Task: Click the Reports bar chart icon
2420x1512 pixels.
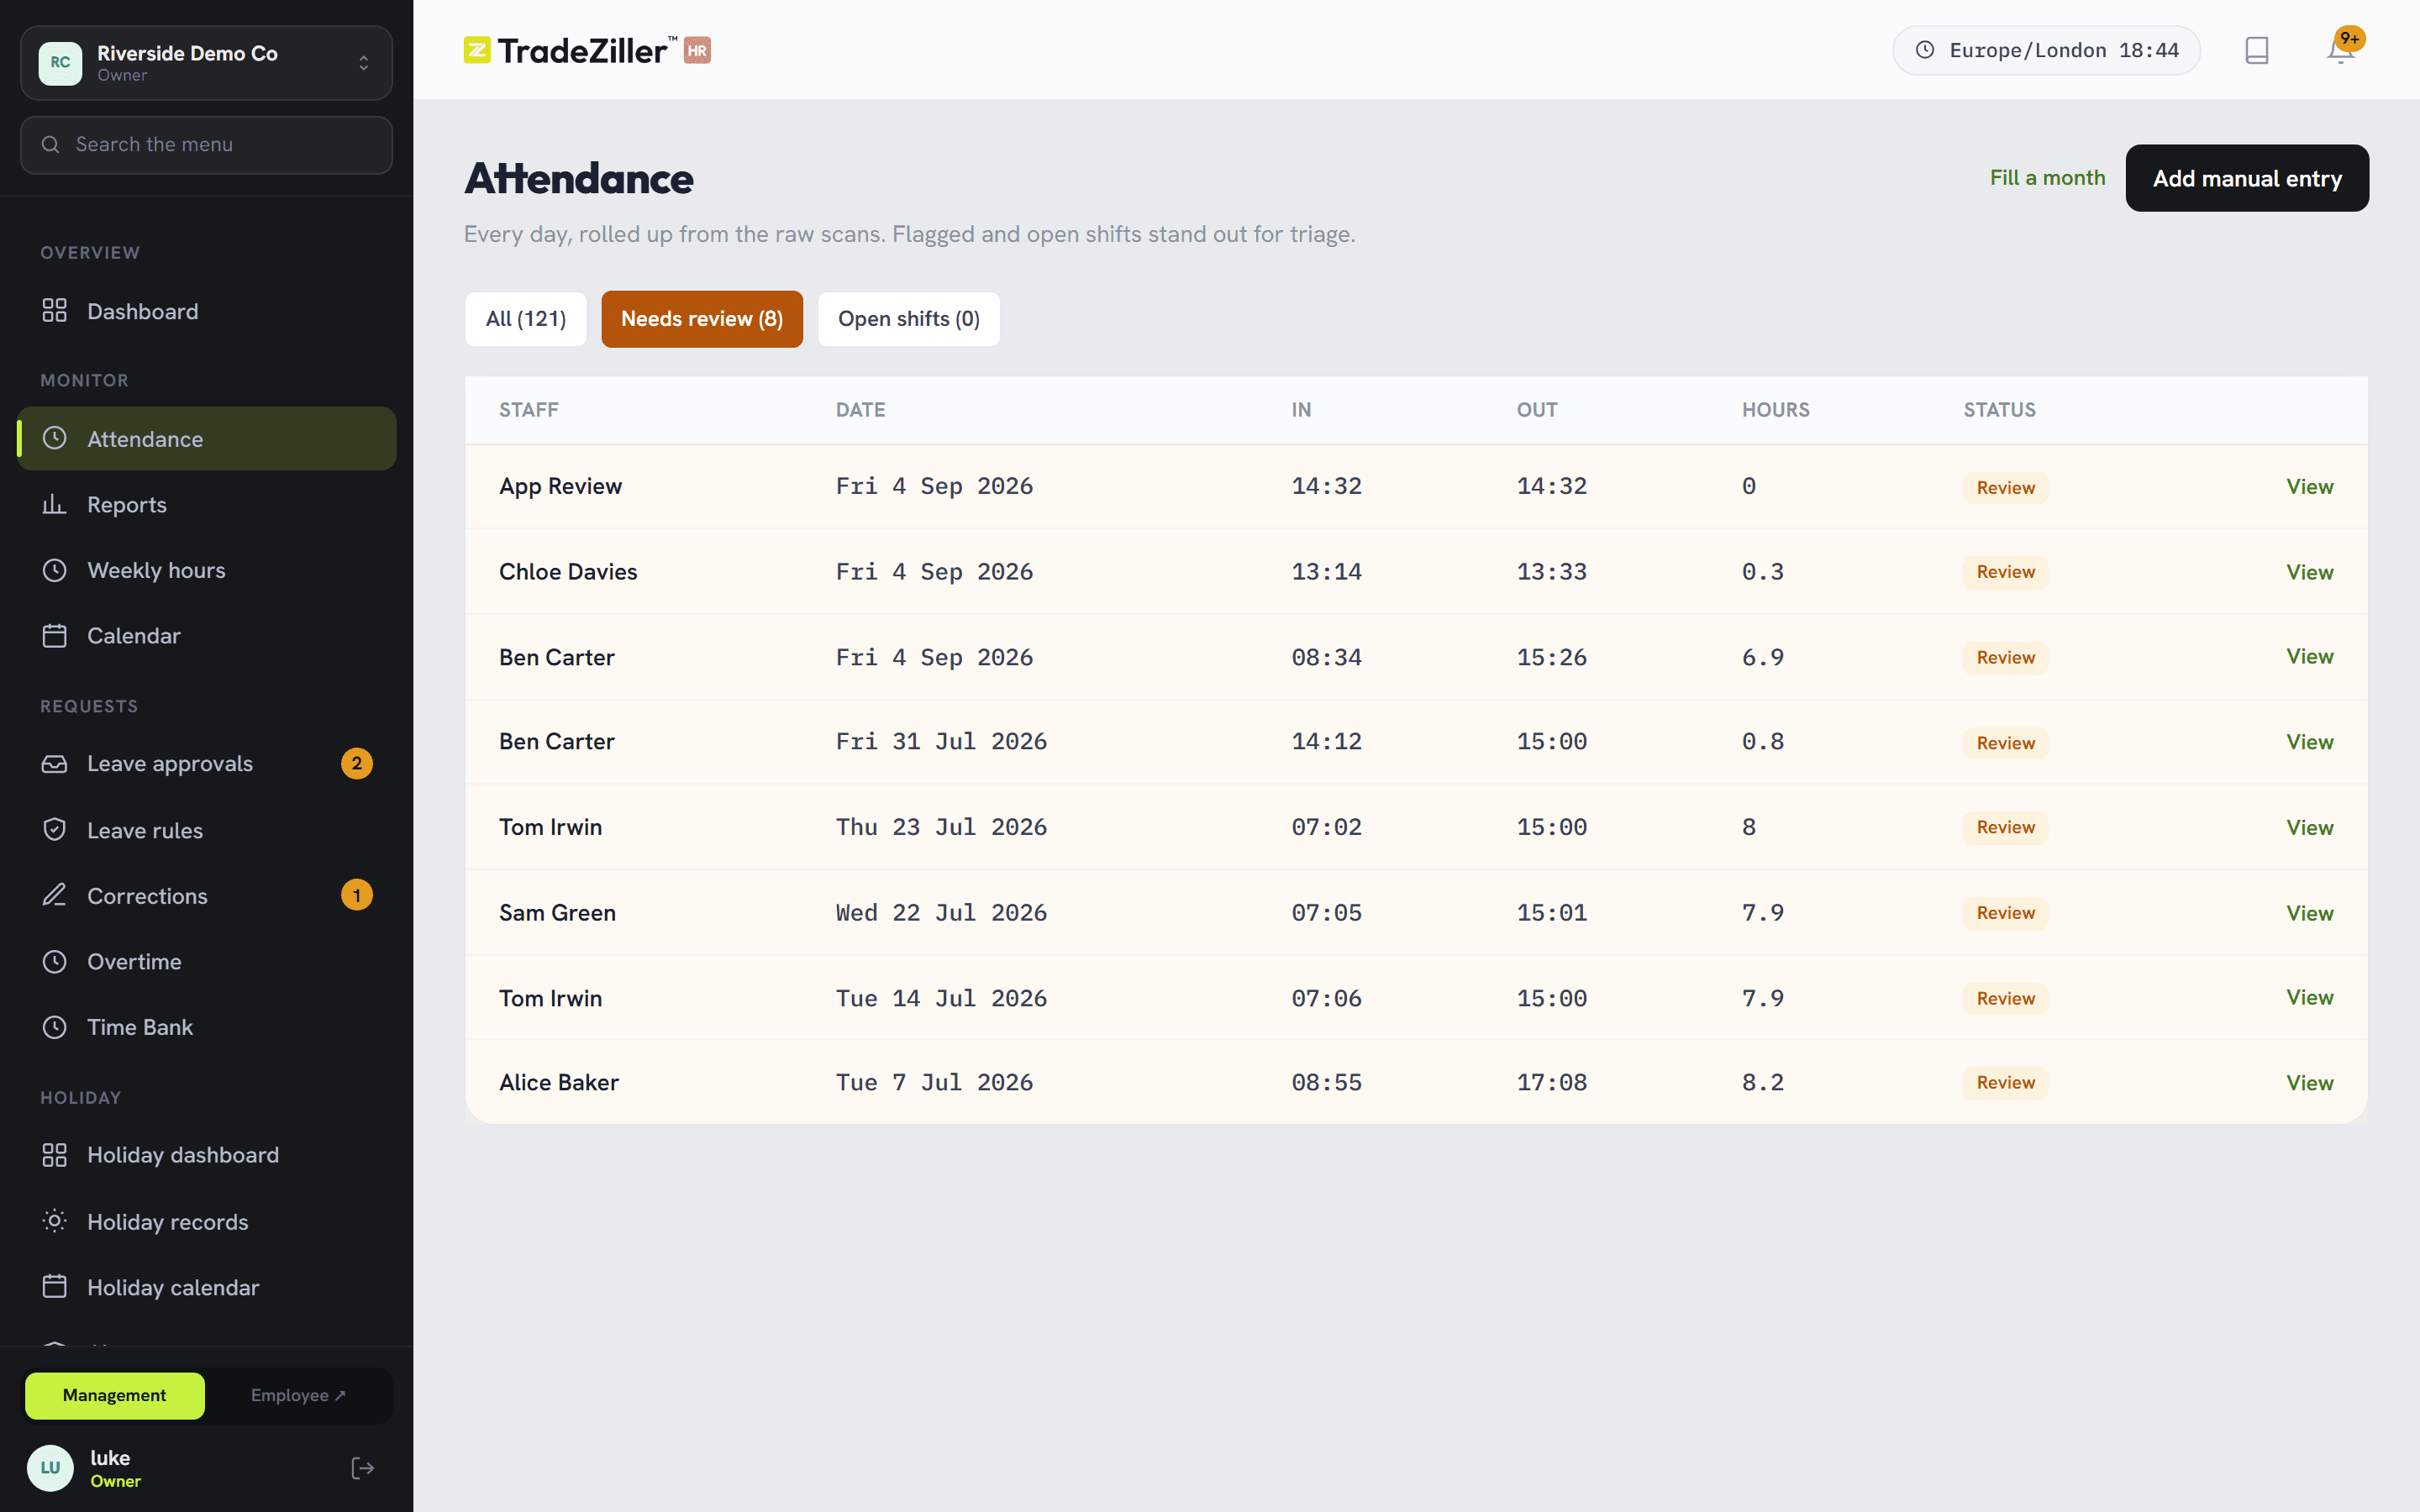Action: tap(54, 504)
